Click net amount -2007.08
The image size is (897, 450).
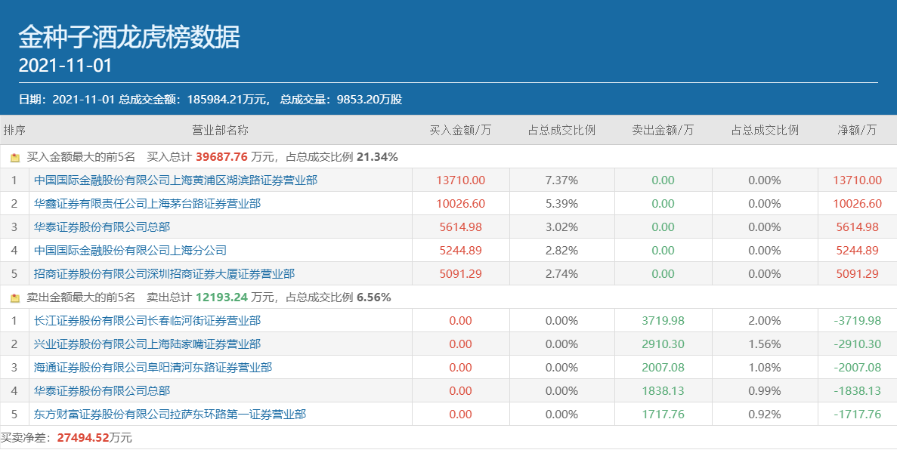857,368
